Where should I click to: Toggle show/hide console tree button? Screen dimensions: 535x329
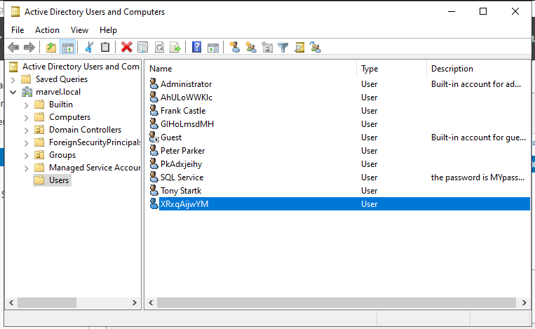(x=68, y=47)
